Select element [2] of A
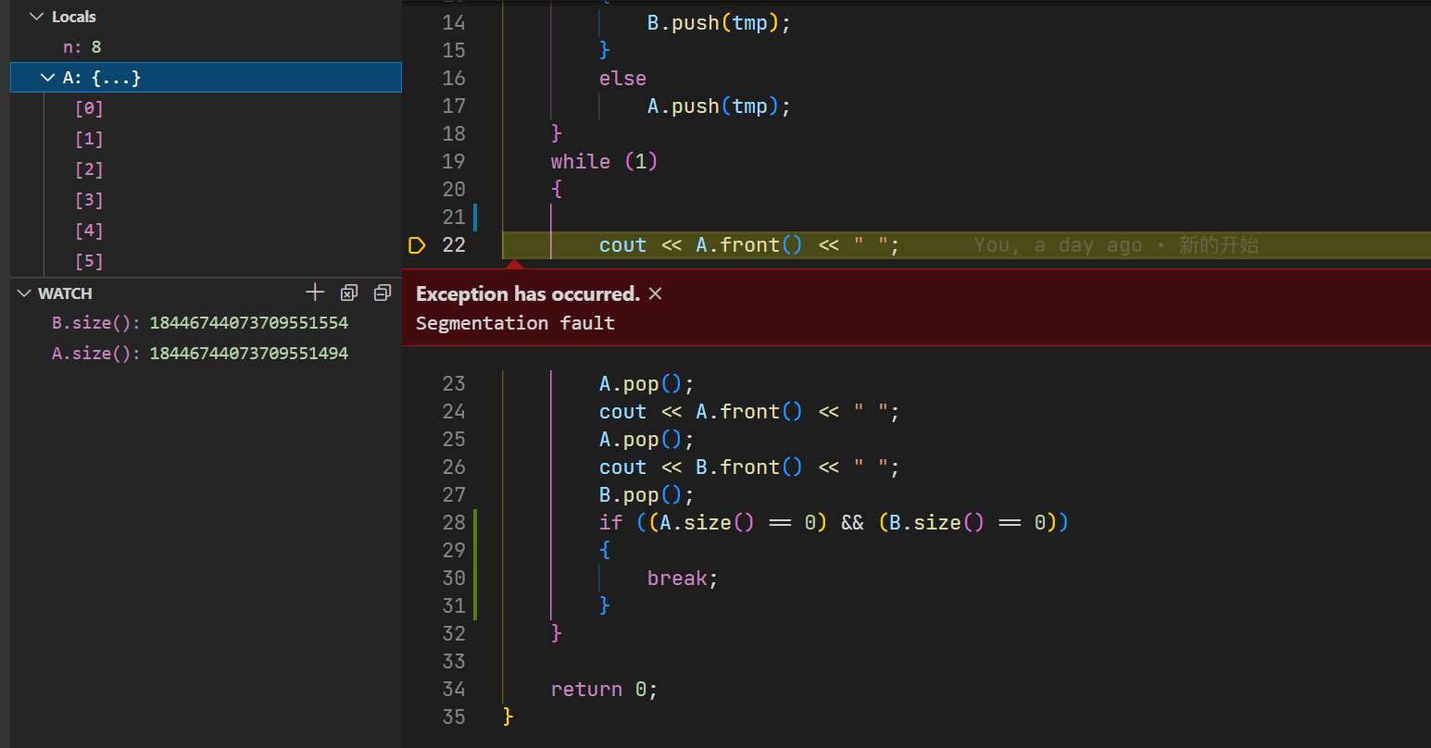The width and height of the screenshot is (1431, 748). click(206, 169)
